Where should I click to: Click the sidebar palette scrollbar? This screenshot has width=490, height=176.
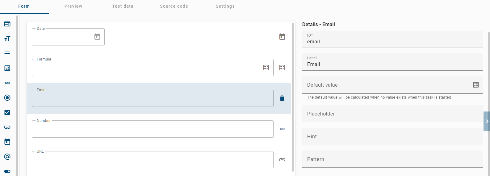[17, 95]
